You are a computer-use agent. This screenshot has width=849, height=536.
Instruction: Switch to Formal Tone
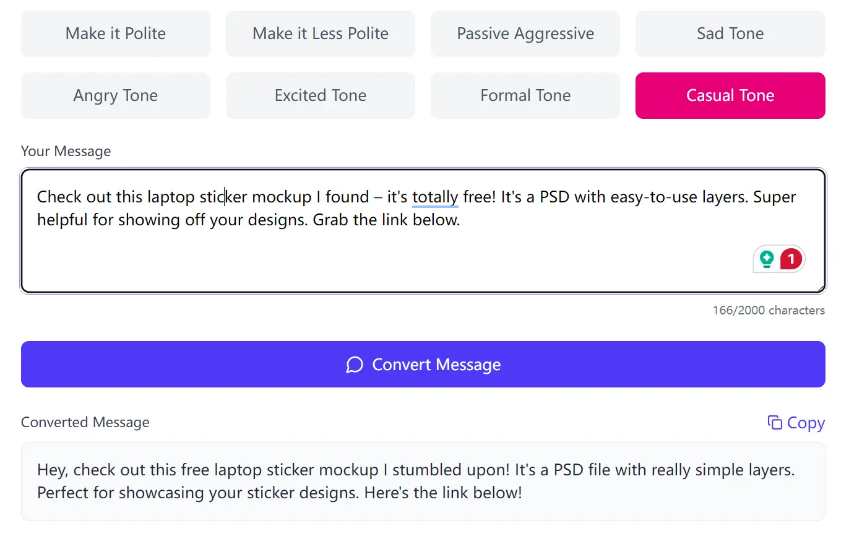point(525,95)
